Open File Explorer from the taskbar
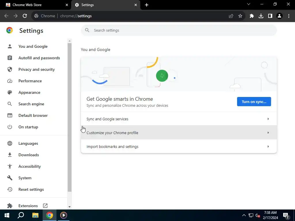Viewport: 295px width, 221px height. tap(35, 215)
